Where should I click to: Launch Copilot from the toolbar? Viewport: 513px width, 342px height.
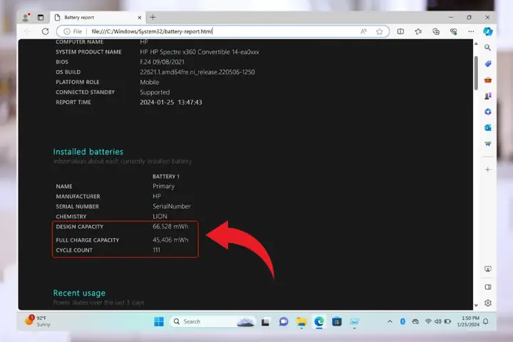click(488, 31)
